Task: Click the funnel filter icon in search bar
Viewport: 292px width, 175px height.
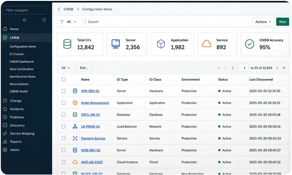Action: pos(62,22)
